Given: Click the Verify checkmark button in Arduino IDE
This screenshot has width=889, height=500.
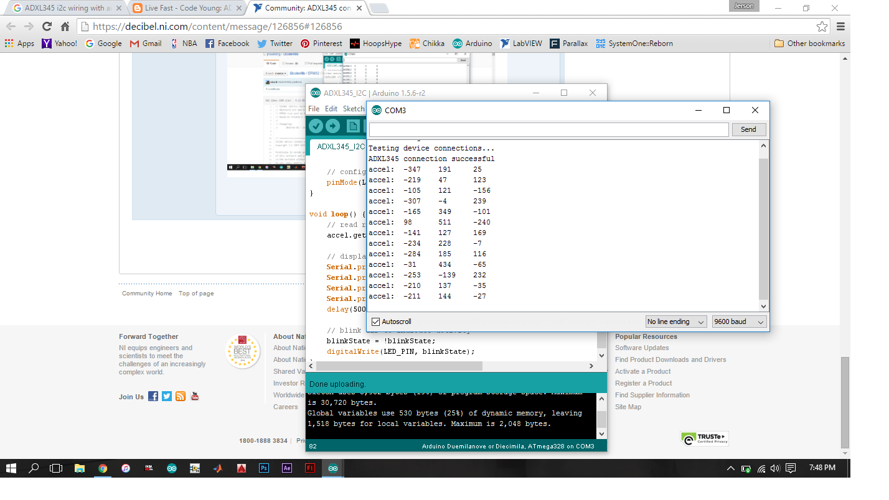Looking at the screenshot, I should tap(316, 126).
